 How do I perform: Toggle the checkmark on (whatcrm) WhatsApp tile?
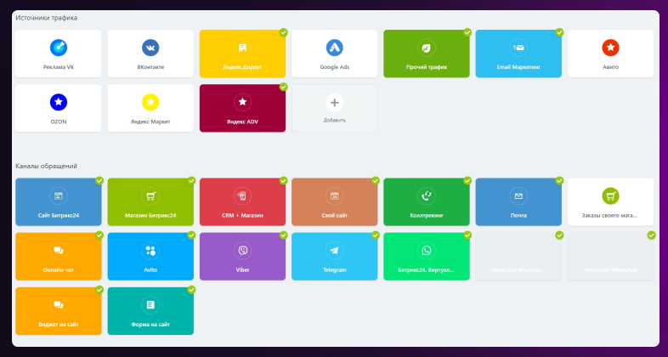pos(651,235)
